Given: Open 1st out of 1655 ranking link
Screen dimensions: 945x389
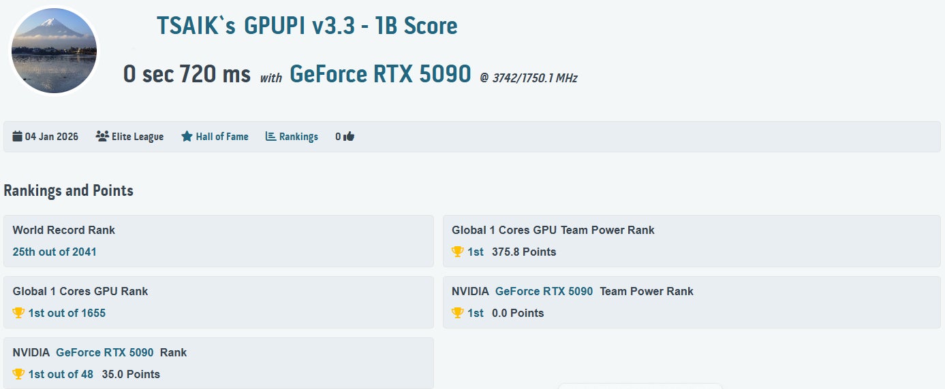Looking at the screenshot, I should [x=67, y=313].
